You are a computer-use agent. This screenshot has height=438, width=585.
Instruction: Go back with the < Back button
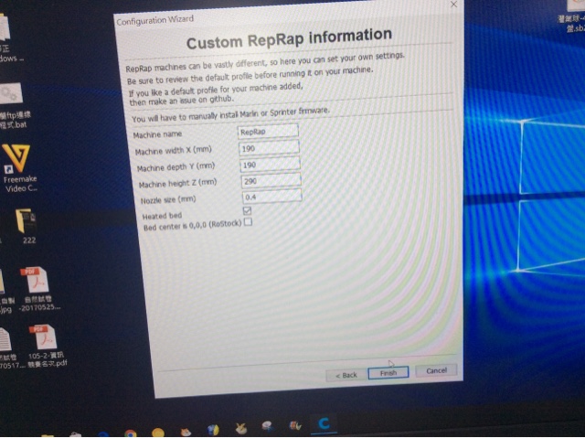(x=346, y=375)
